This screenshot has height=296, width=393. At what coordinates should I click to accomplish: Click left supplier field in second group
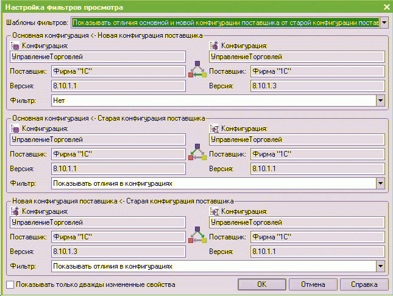coord(118,154)
